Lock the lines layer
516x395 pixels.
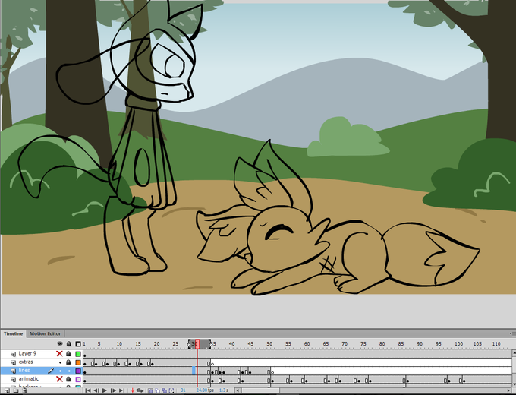(69, 371)
